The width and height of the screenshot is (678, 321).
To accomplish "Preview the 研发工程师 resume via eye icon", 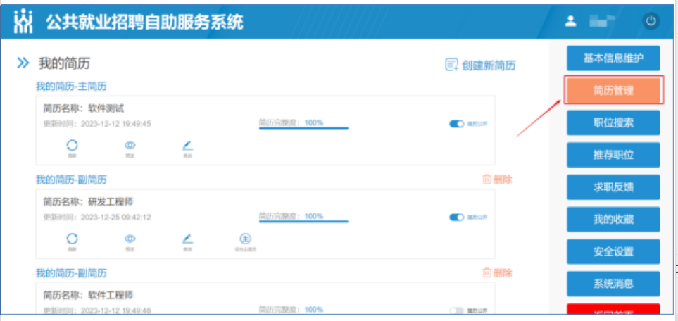I will (130, 239).
